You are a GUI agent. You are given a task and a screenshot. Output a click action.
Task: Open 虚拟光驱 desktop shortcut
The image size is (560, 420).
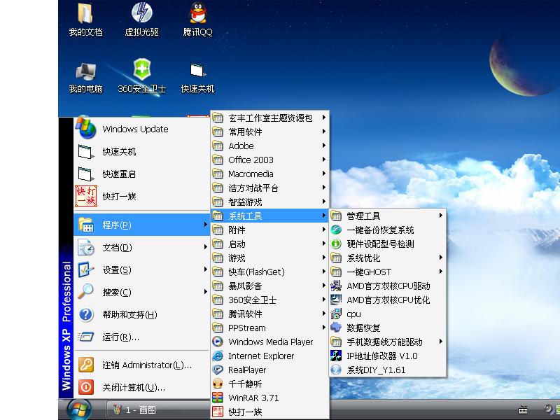142,14
